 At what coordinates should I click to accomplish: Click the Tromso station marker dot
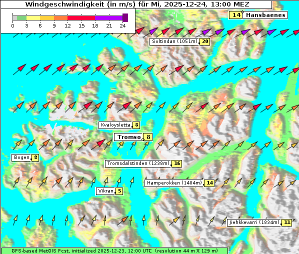(143, 139)
